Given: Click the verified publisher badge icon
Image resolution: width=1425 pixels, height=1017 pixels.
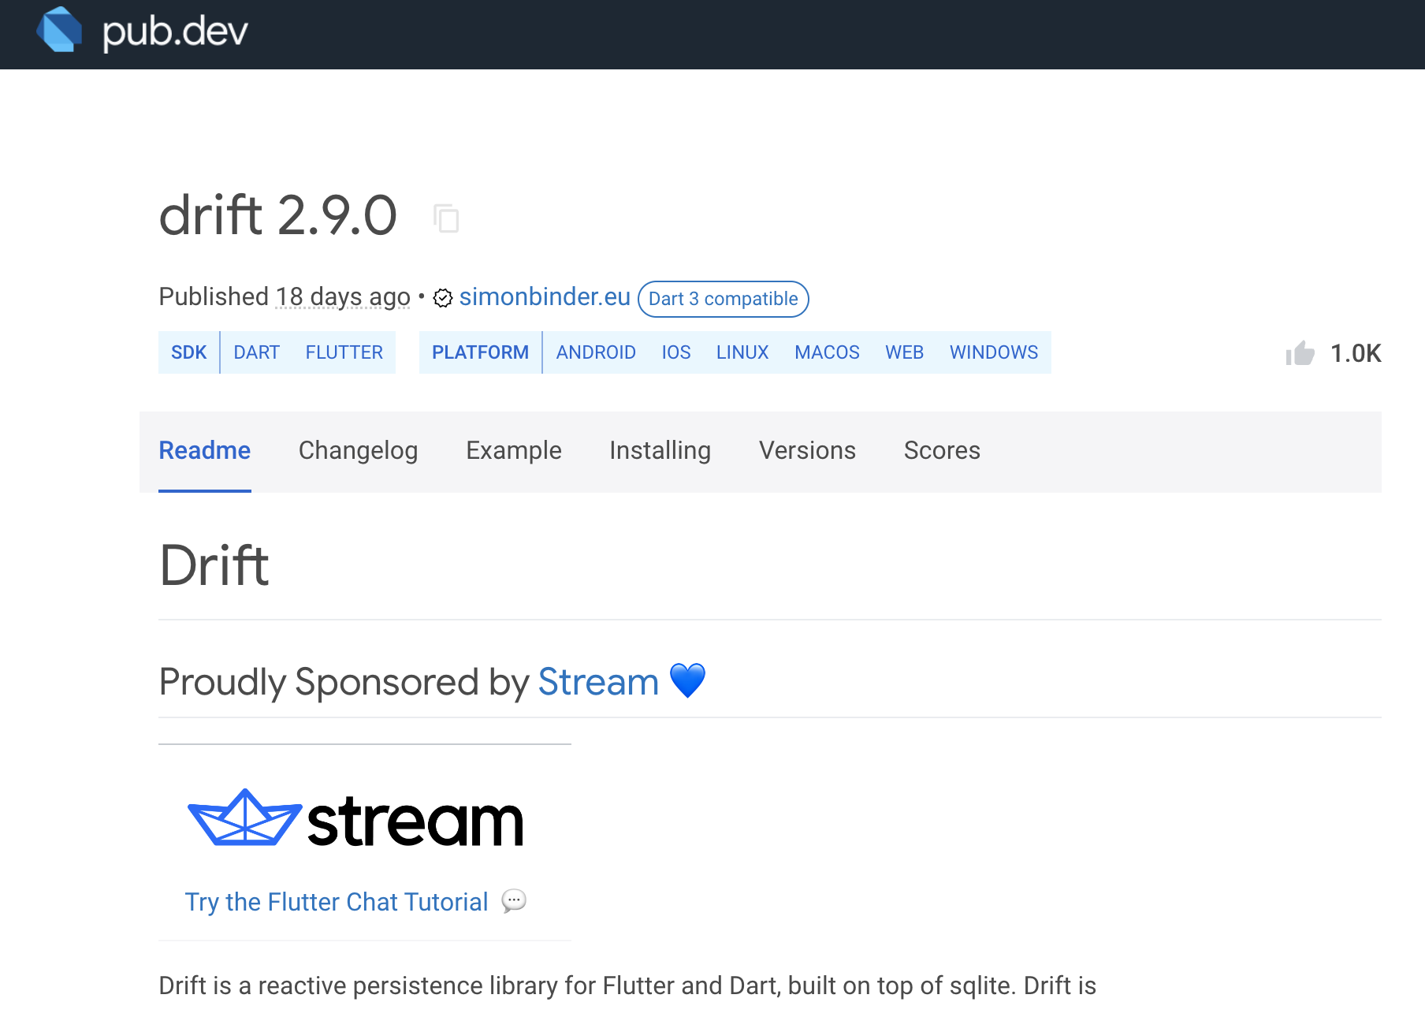Looking at the screenshot, I should (443, 298).
